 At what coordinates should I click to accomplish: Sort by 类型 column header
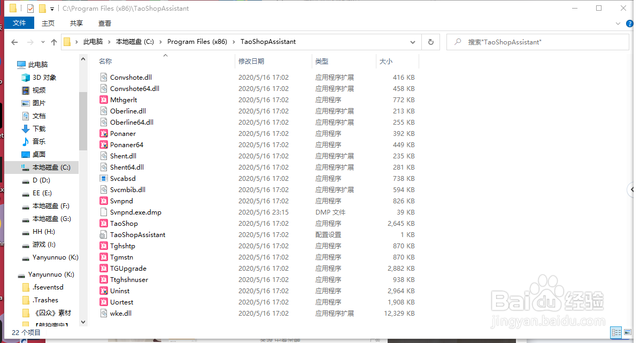[322, 61]
